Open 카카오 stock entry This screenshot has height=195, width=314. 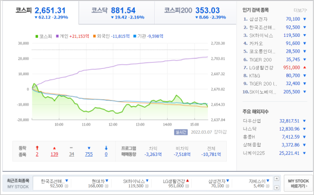[256, 43]
